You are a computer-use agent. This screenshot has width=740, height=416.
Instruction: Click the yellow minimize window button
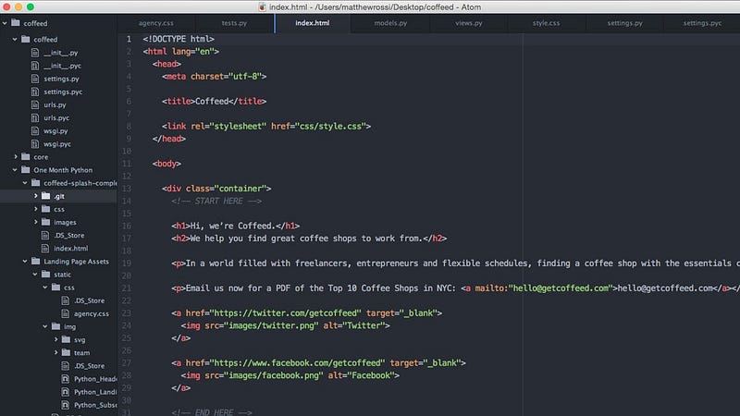[x=18, y=6]
